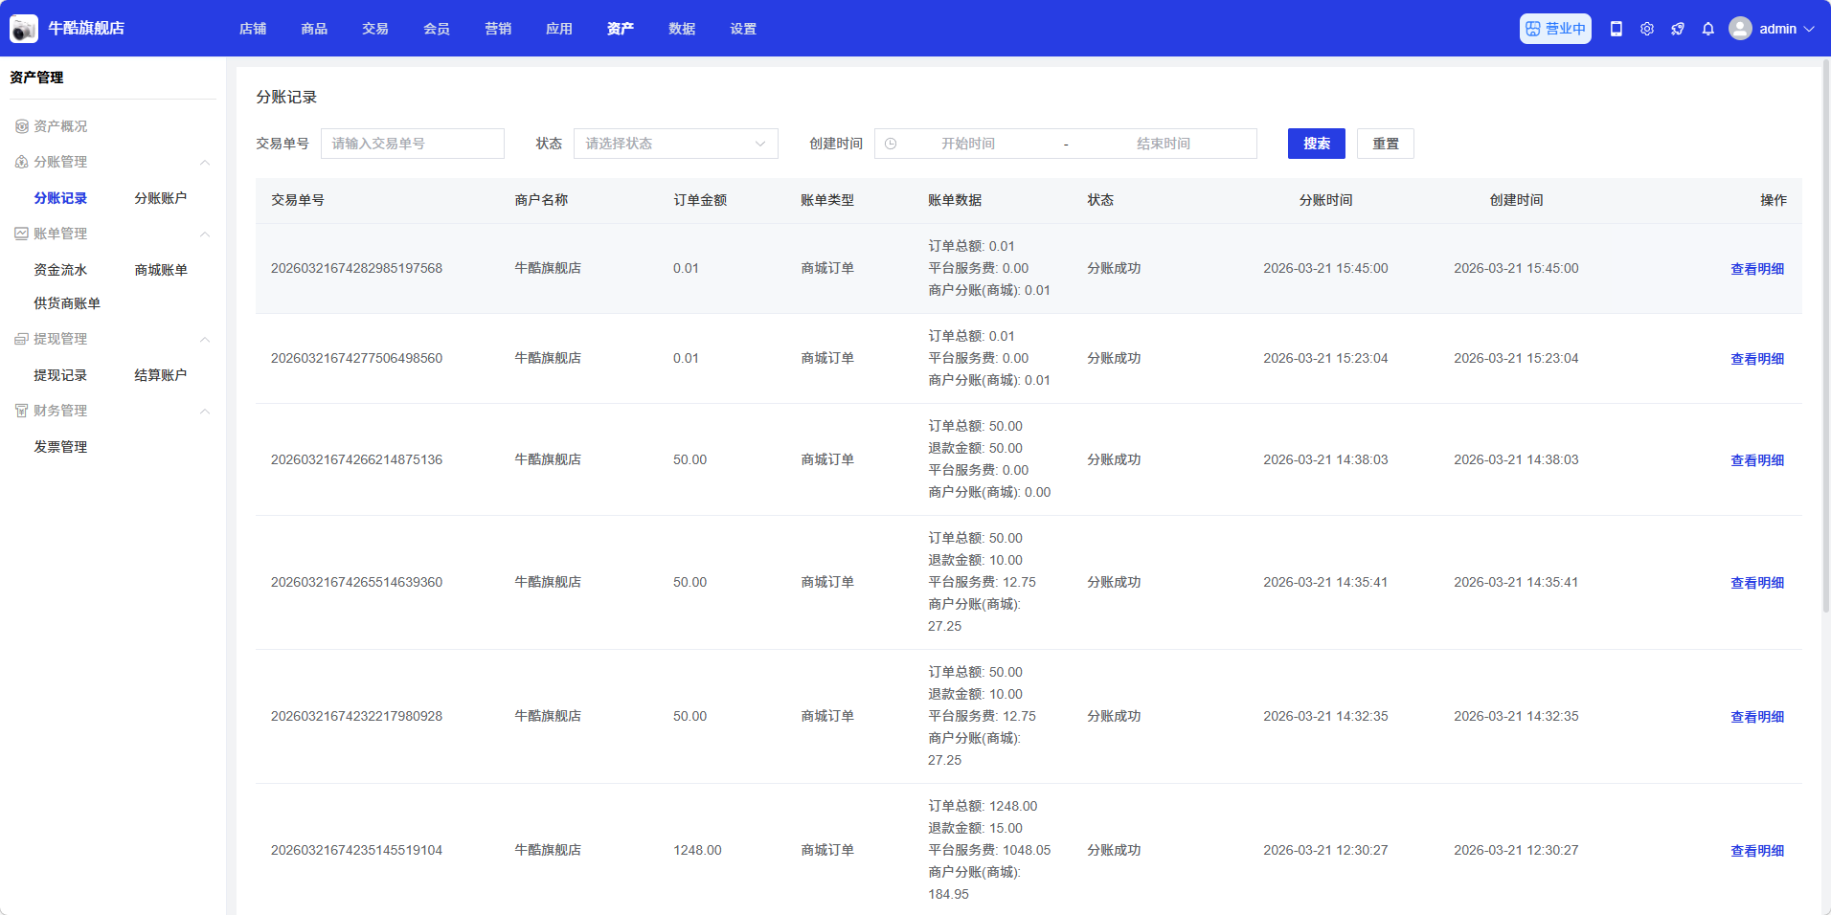
Task: Switch to the 营销 top menu
Action: pos(498,29)
